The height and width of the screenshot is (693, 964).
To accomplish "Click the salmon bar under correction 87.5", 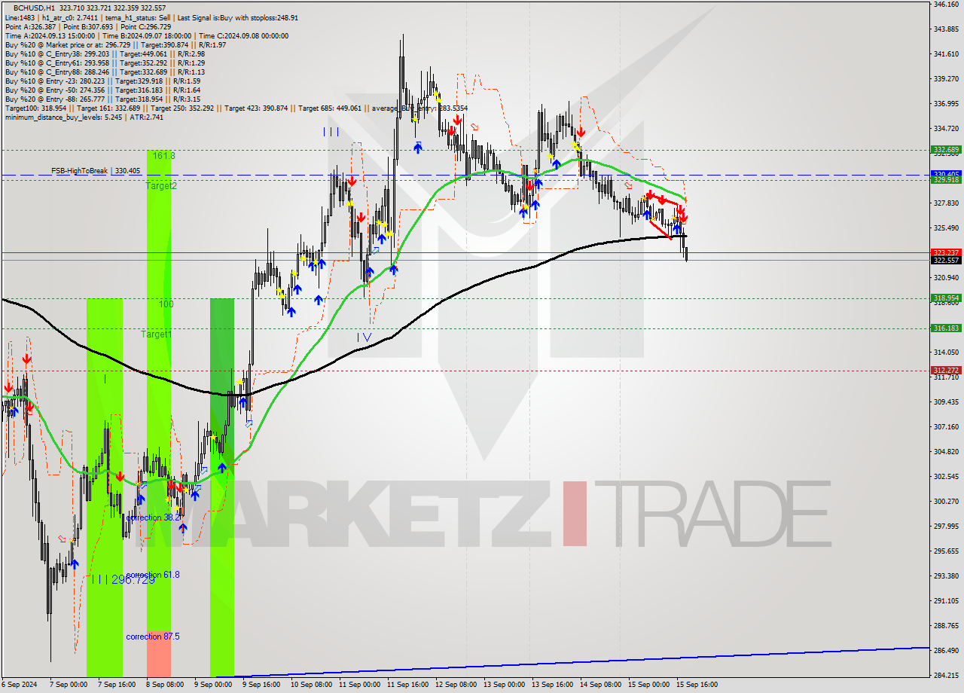I will 159,654.
